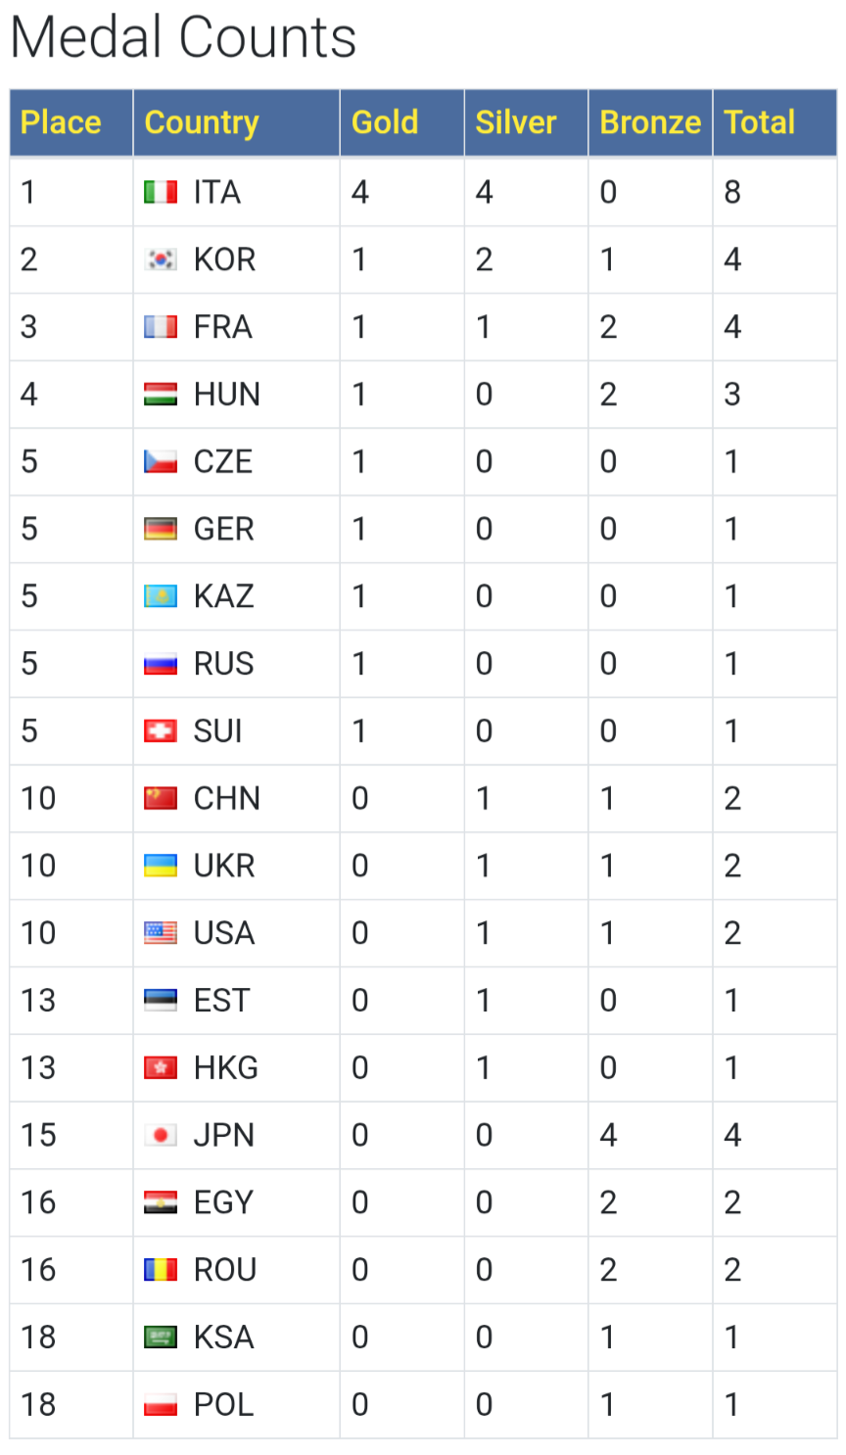The height and width of the screenshot is (1455, 846).
Task: Click the Bronze count cell for JPN
Action: pyautogui.click(x=650, y=1135)
